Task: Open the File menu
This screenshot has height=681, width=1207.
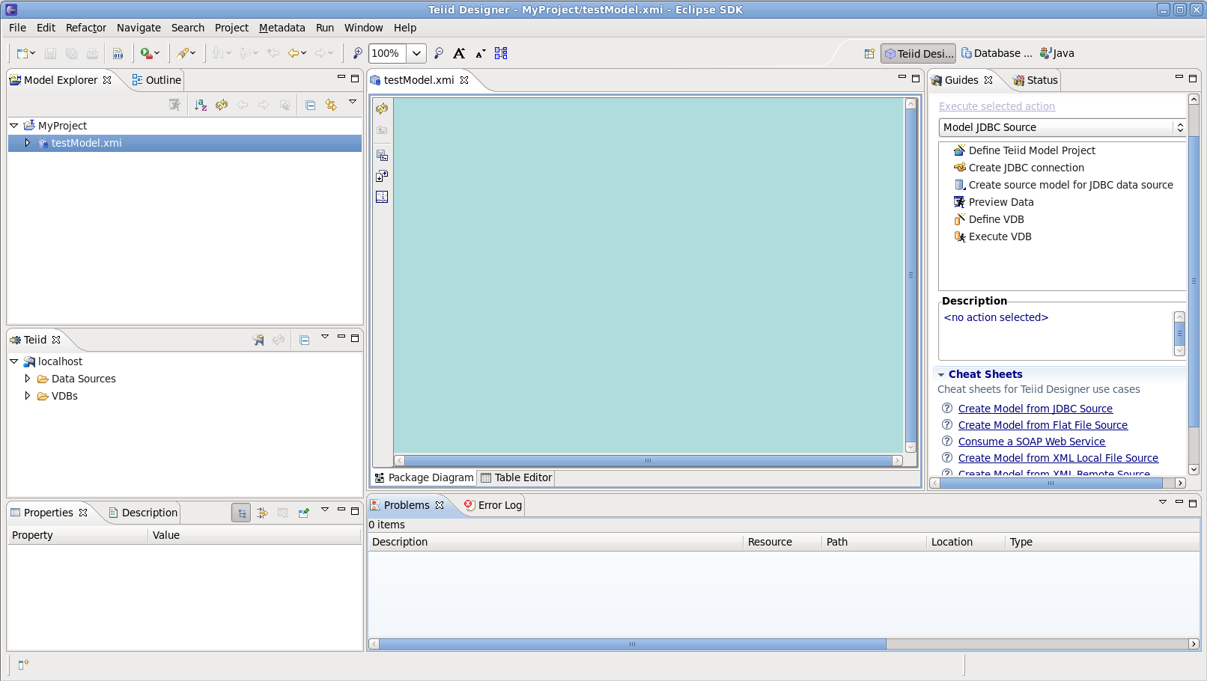Action: [x=17, y=28]
